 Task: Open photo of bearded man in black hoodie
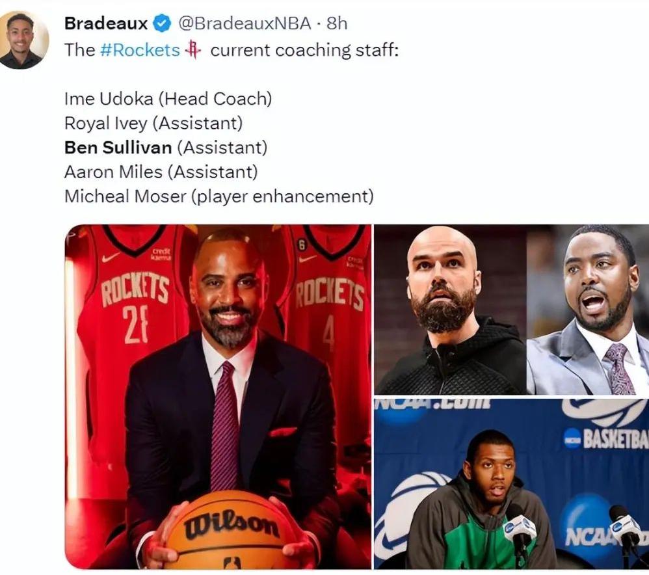click(449, 310)
